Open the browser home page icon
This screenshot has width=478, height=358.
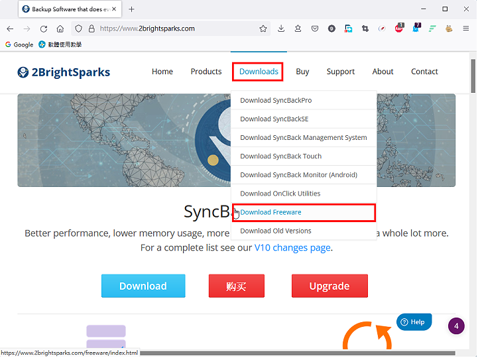(60, 29)
